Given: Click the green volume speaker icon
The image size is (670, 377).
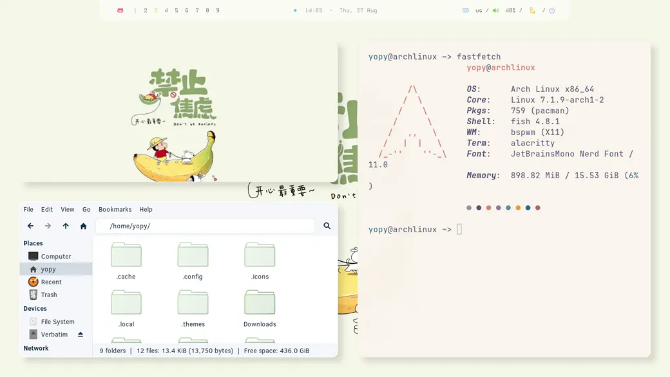Looking at the screenshot, I should [x=495, y=11].
